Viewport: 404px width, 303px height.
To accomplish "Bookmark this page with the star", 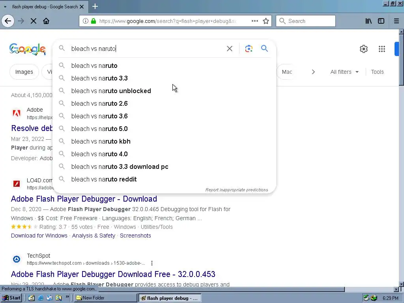I will [x=266, y=21].
